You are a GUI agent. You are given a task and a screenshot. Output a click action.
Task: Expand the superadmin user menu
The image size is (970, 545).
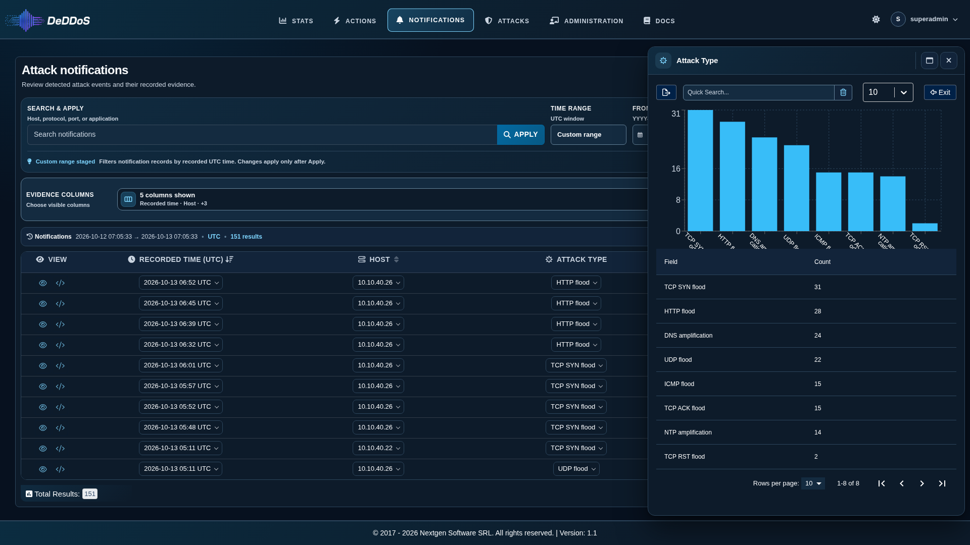[925, 20]
